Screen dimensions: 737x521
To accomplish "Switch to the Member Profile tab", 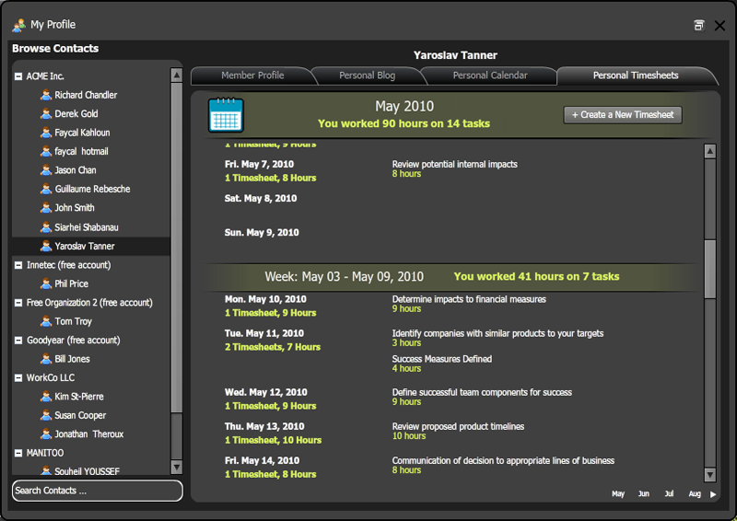I will 252,75.
